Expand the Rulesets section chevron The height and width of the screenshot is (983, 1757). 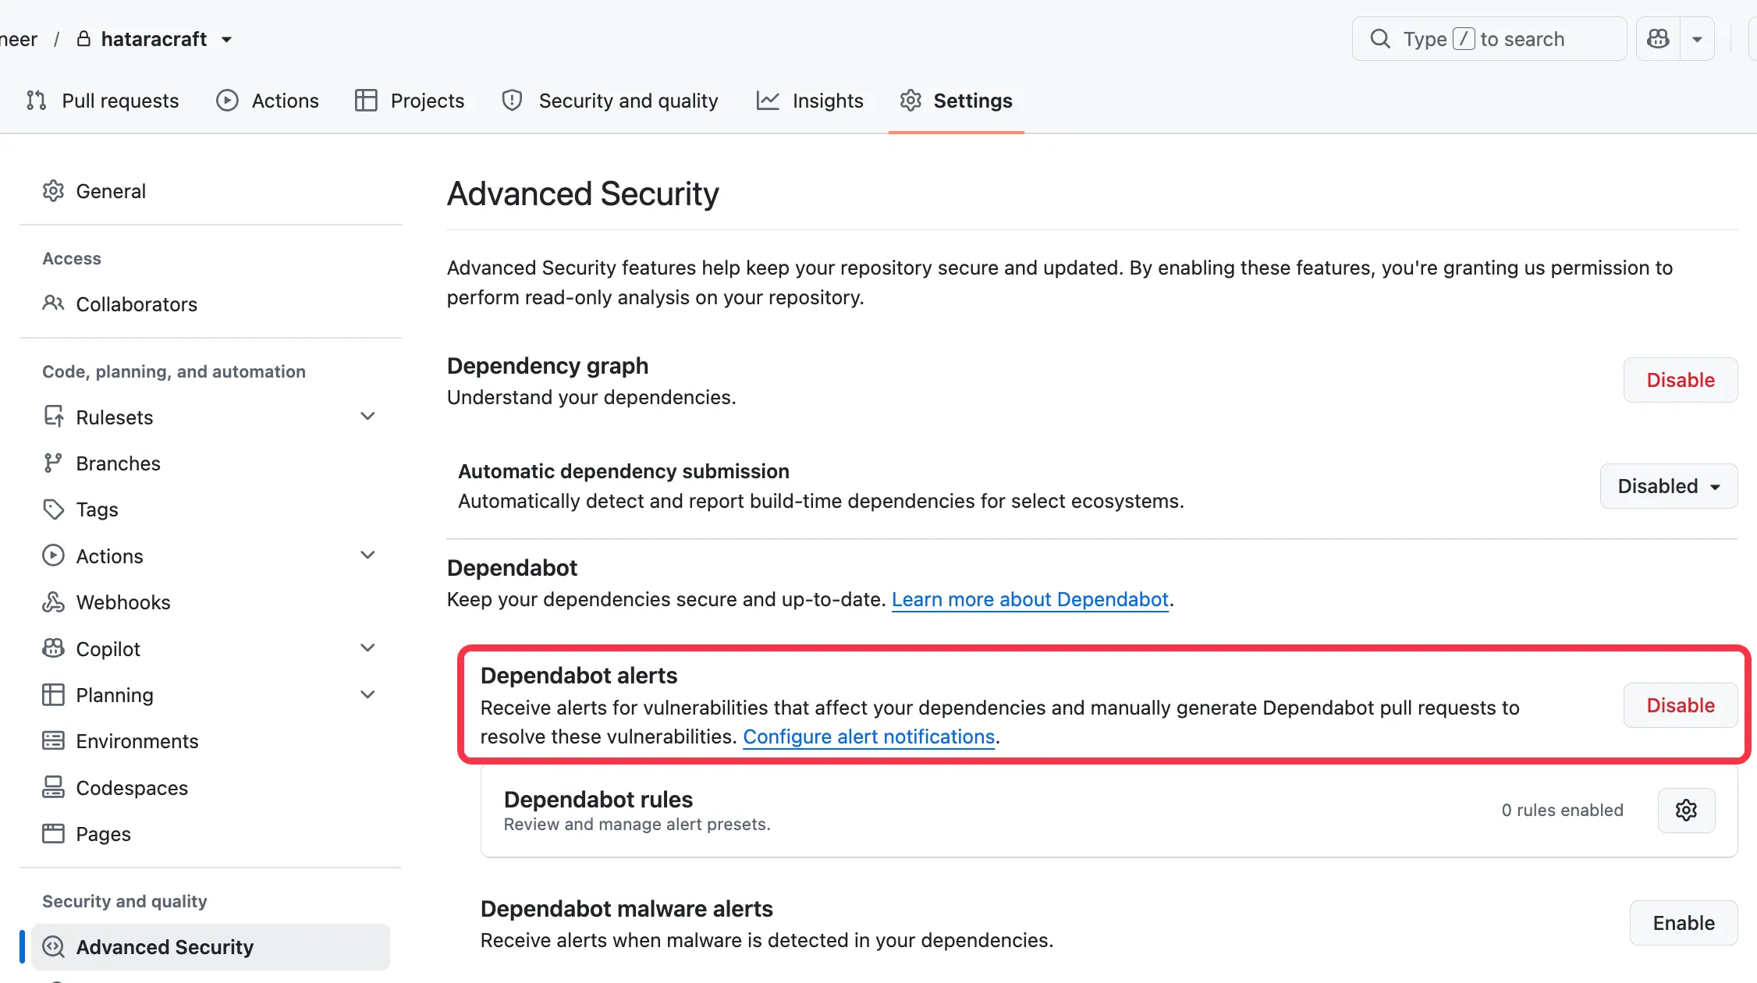click(367, 416)
